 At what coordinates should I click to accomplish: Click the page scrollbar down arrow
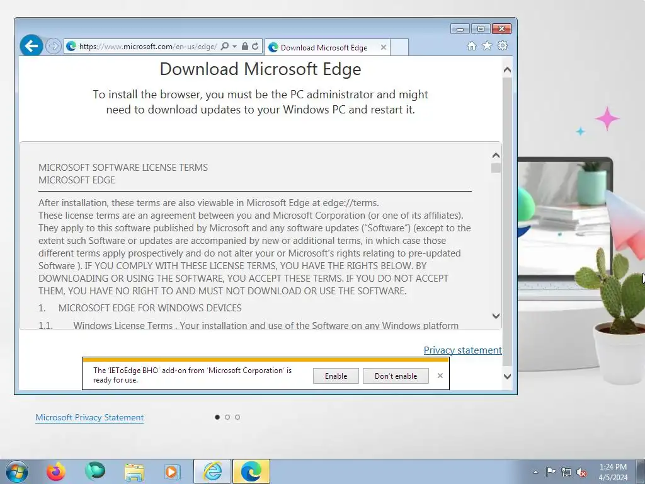[507, 376]
